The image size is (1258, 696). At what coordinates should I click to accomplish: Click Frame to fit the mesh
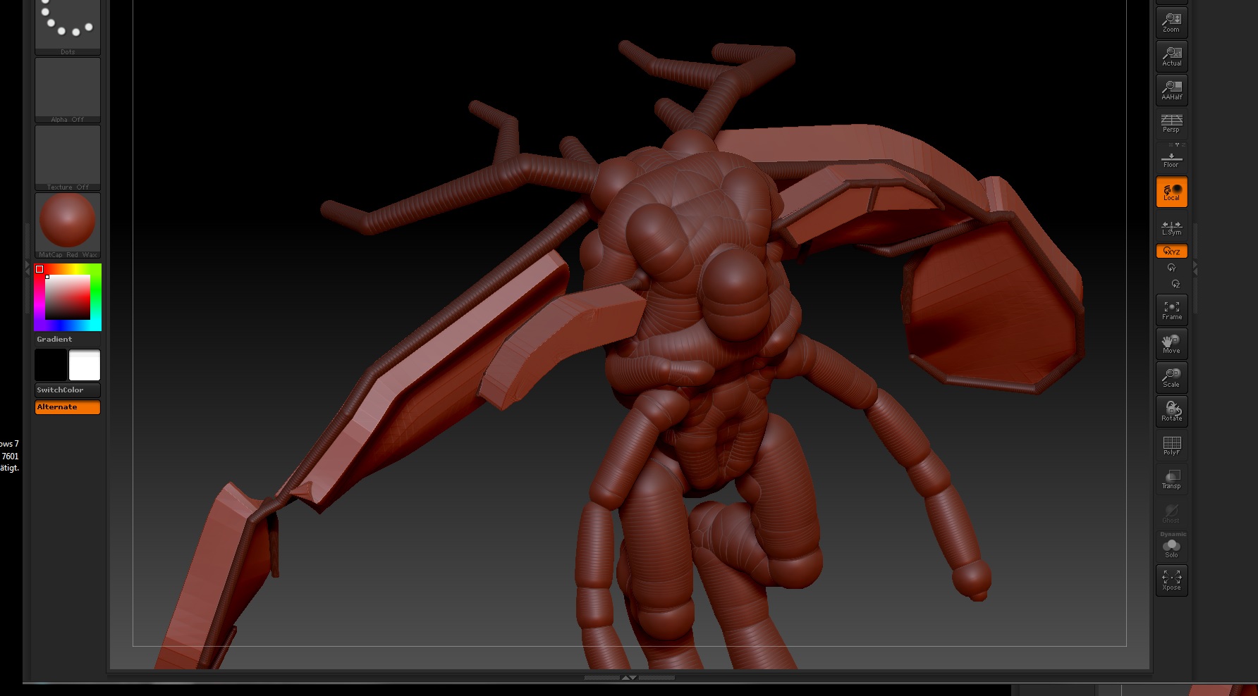pos(1171,310)
